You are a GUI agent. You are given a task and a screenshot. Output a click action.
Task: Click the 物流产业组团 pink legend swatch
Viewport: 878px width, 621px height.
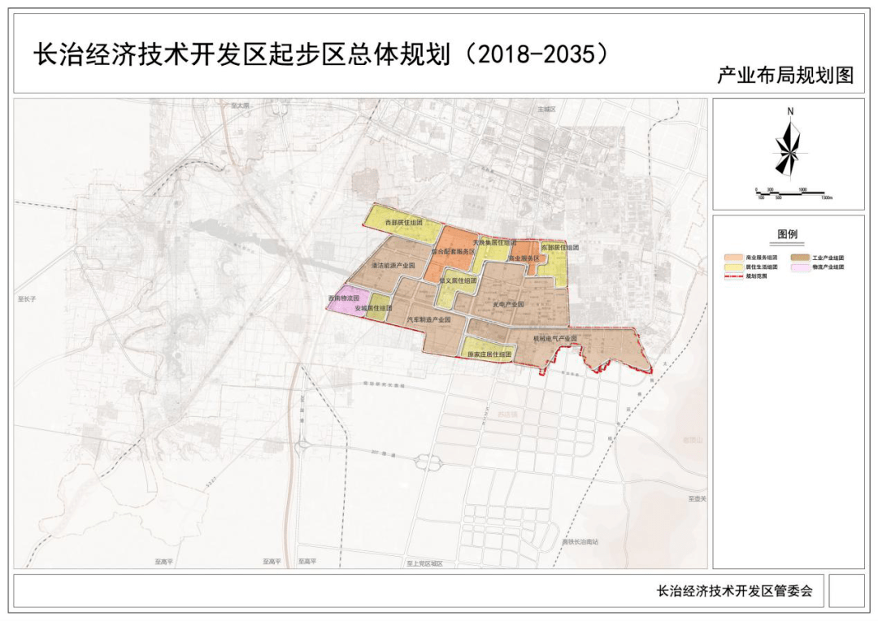(799, 267)
